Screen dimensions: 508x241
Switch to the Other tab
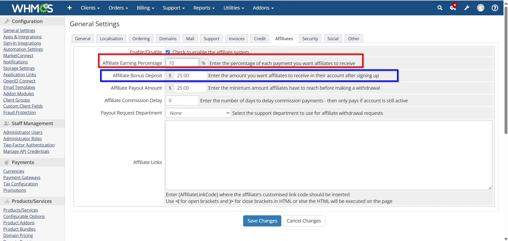[x=354, y=39]
